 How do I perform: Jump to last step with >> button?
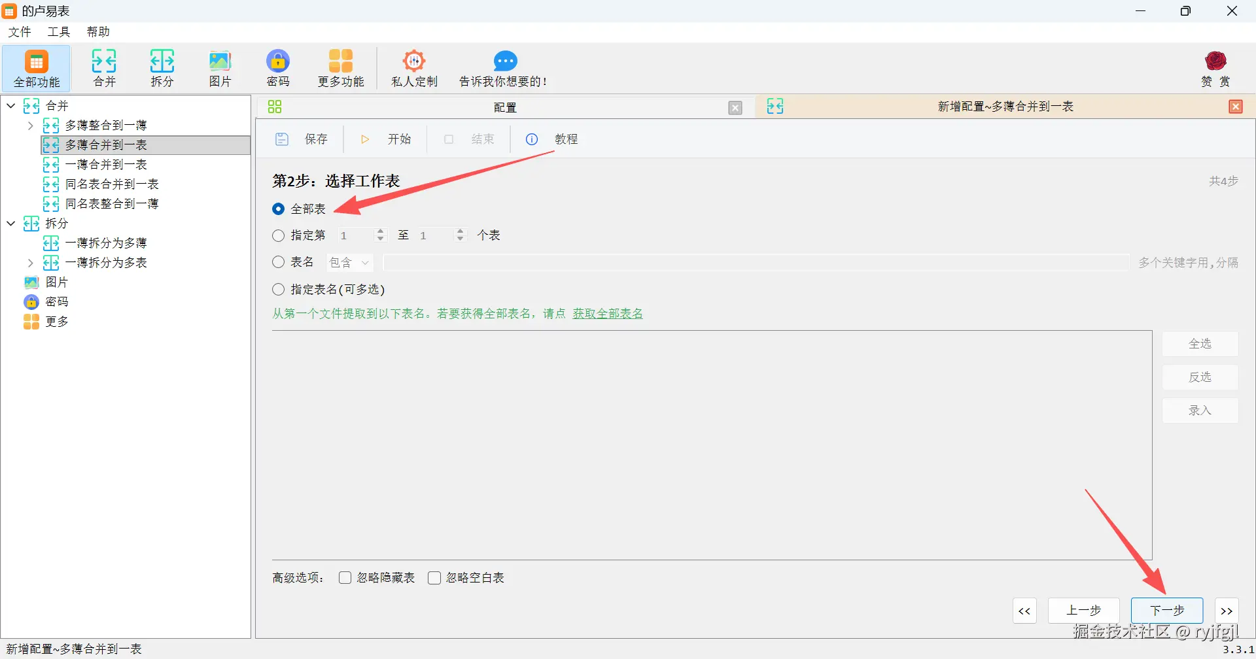click(x=1227, y=611)
